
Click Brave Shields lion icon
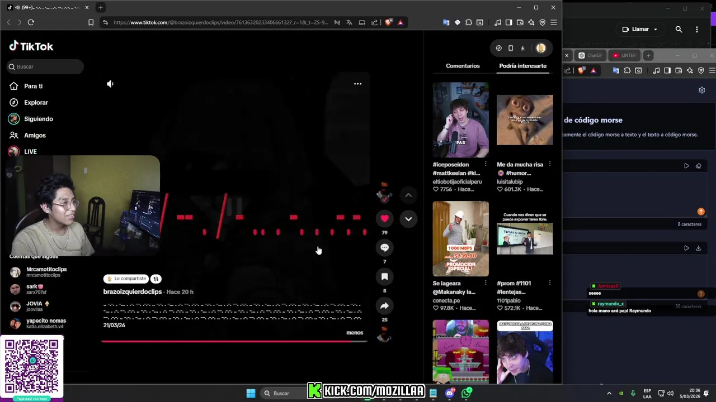click(389, 22)
